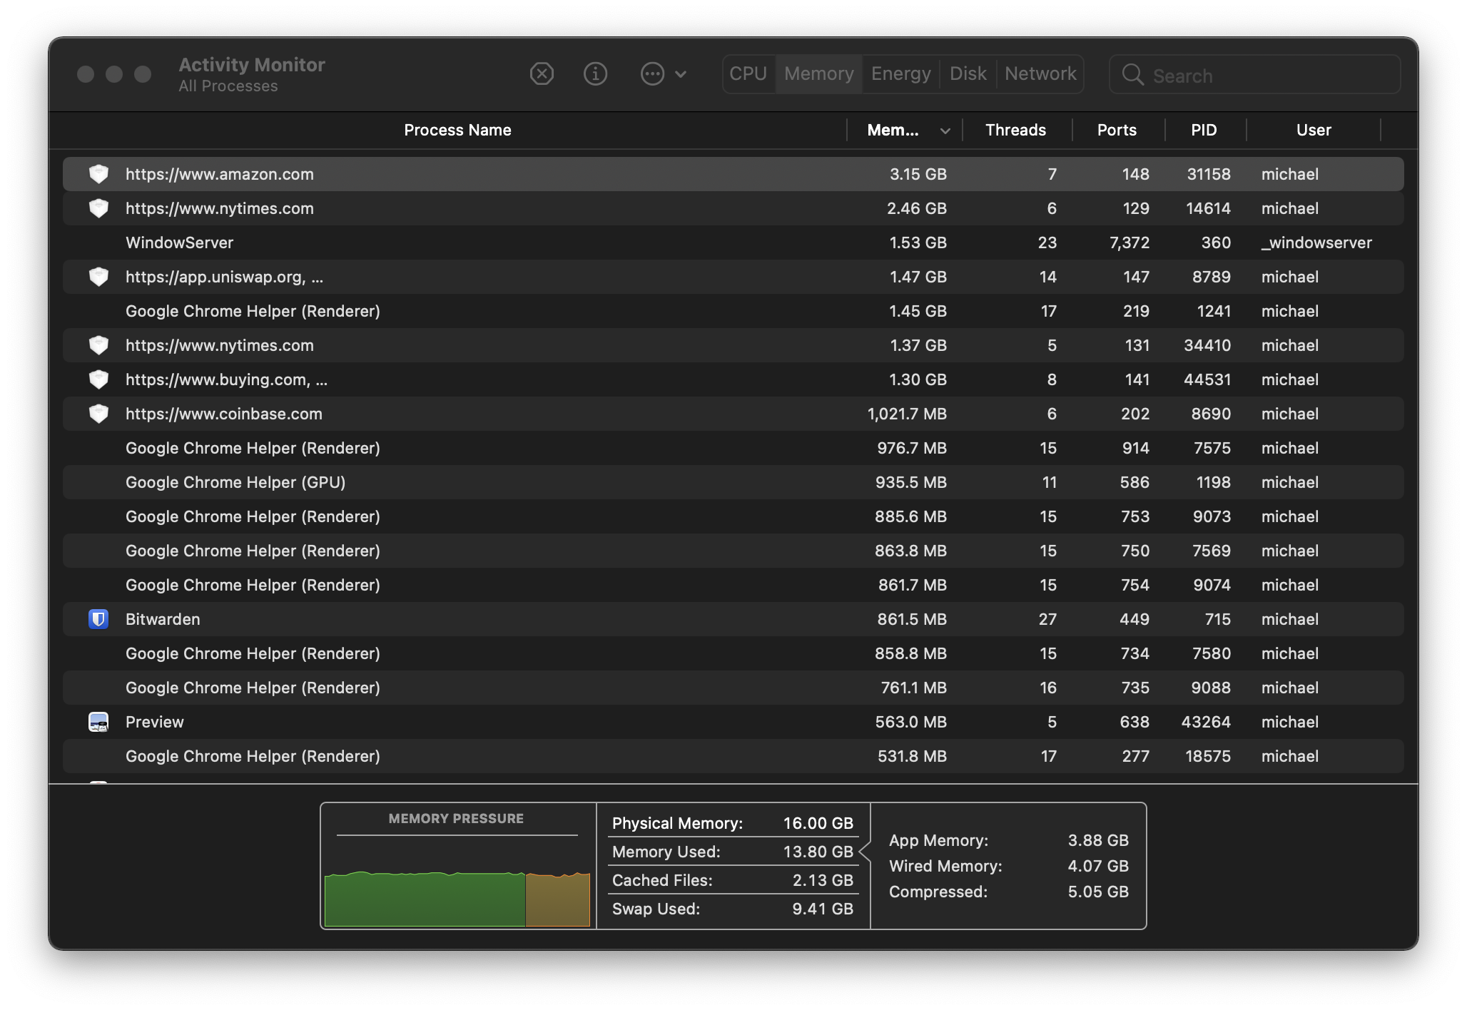This screenshot has width=1467, height=1010.
Task: Sort by the Threads column header
Action: click(1015, 130)
